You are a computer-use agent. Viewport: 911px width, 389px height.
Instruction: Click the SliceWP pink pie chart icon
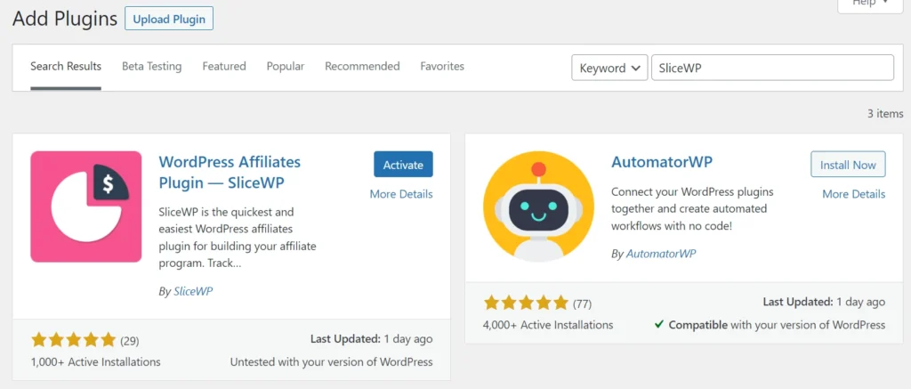(x=86, y=207)
